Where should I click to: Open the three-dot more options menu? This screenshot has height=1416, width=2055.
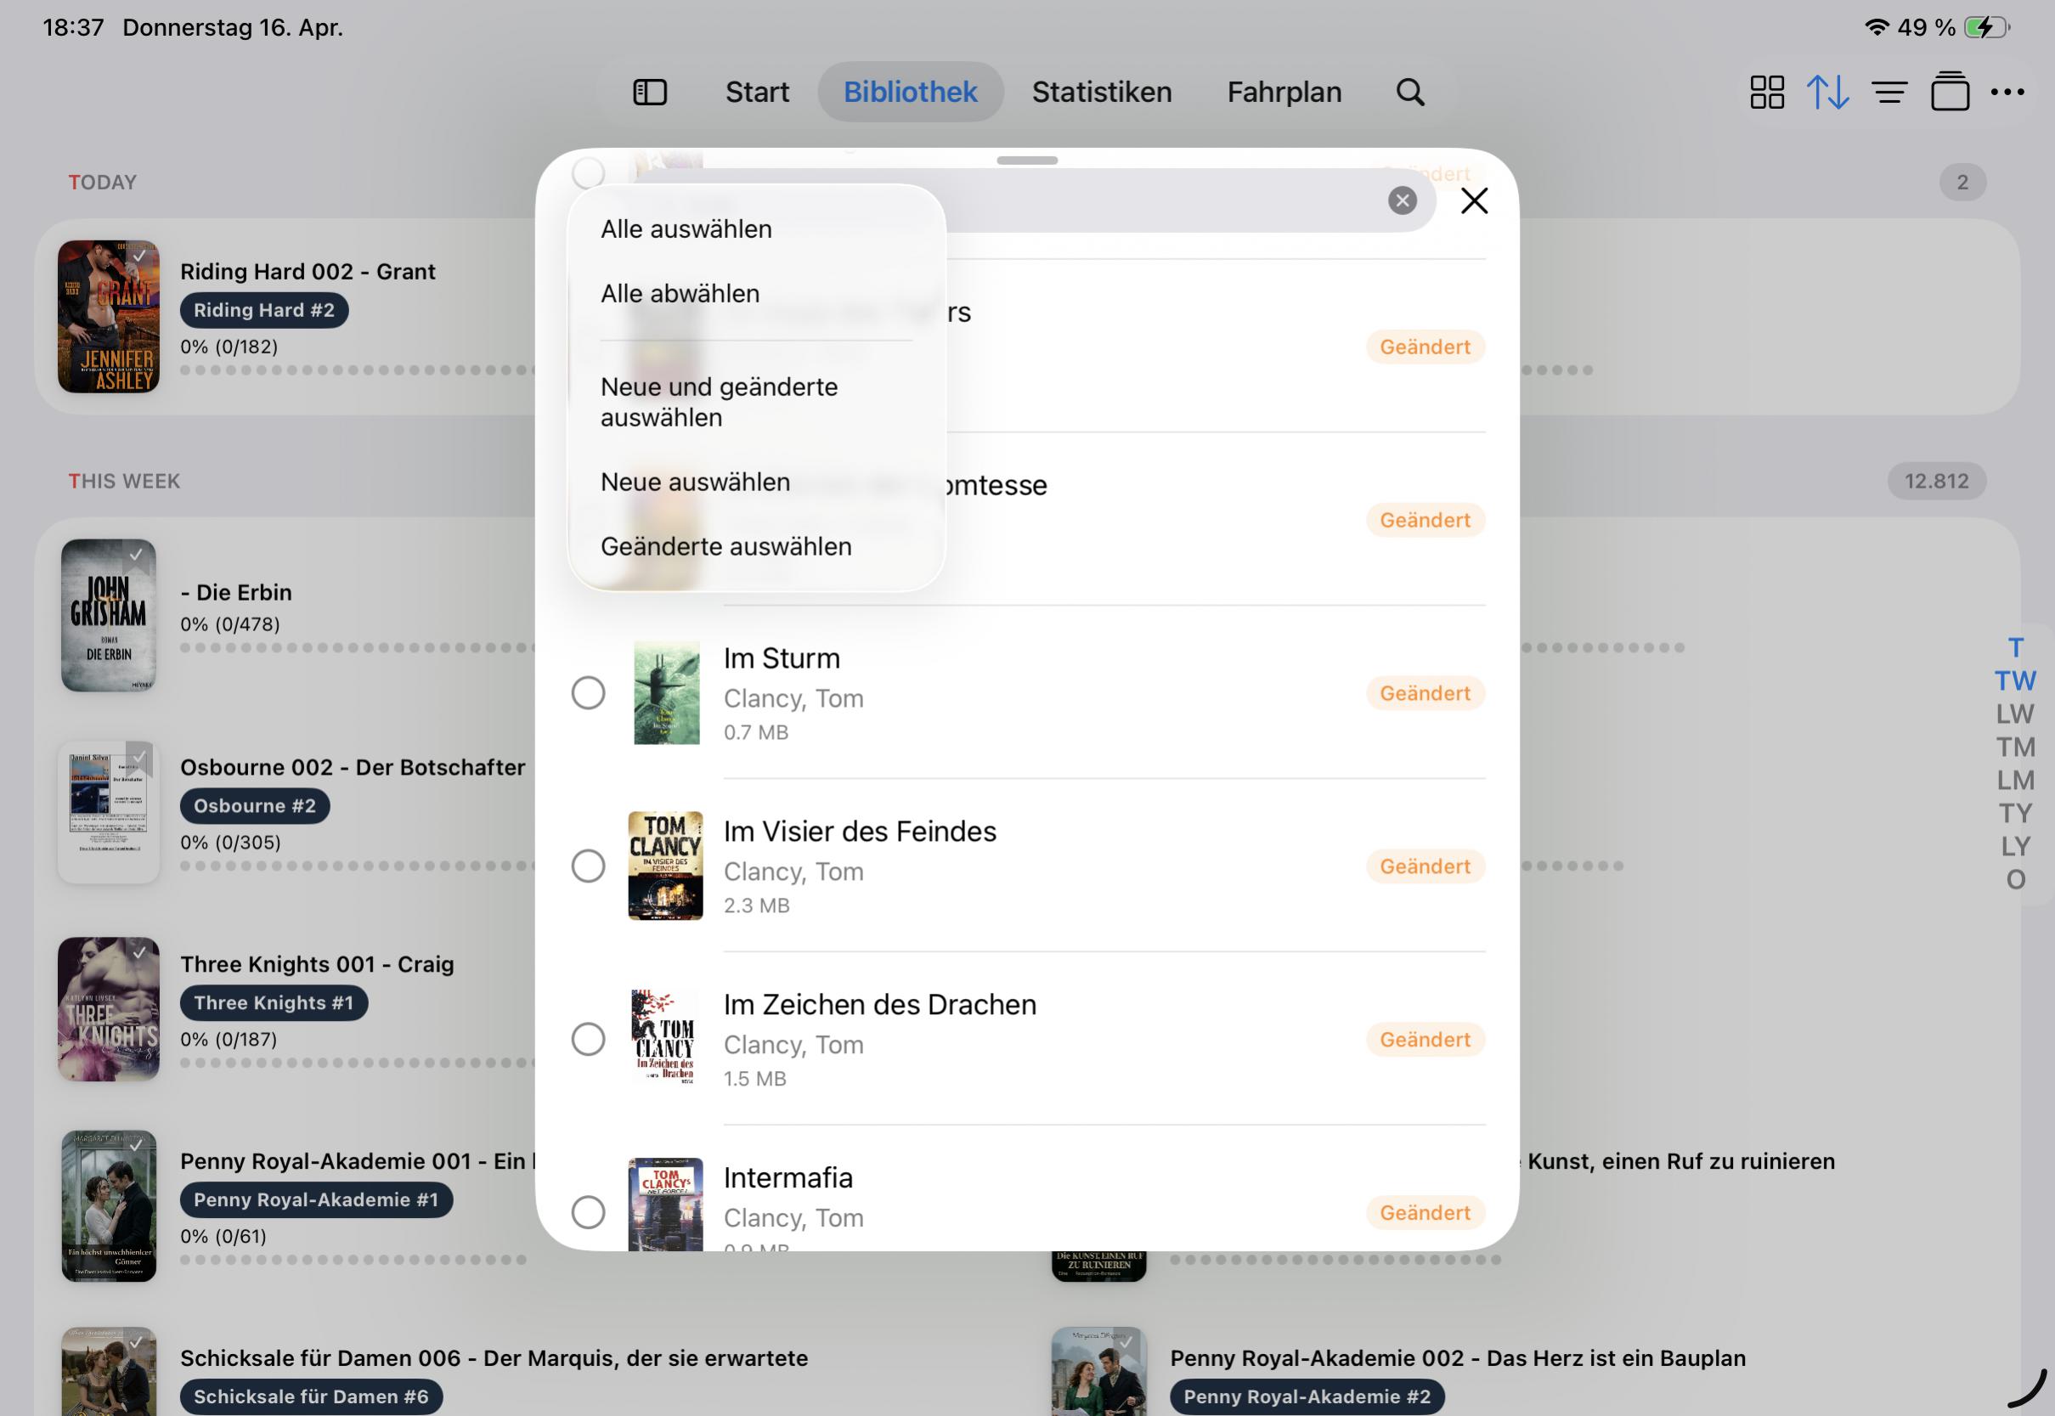2007,93
